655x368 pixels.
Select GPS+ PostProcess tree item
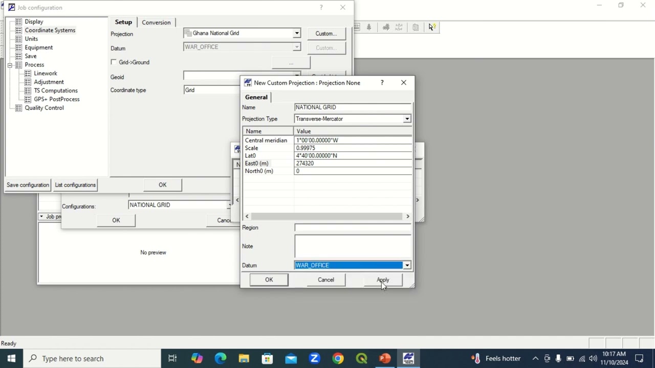[56, 99]
